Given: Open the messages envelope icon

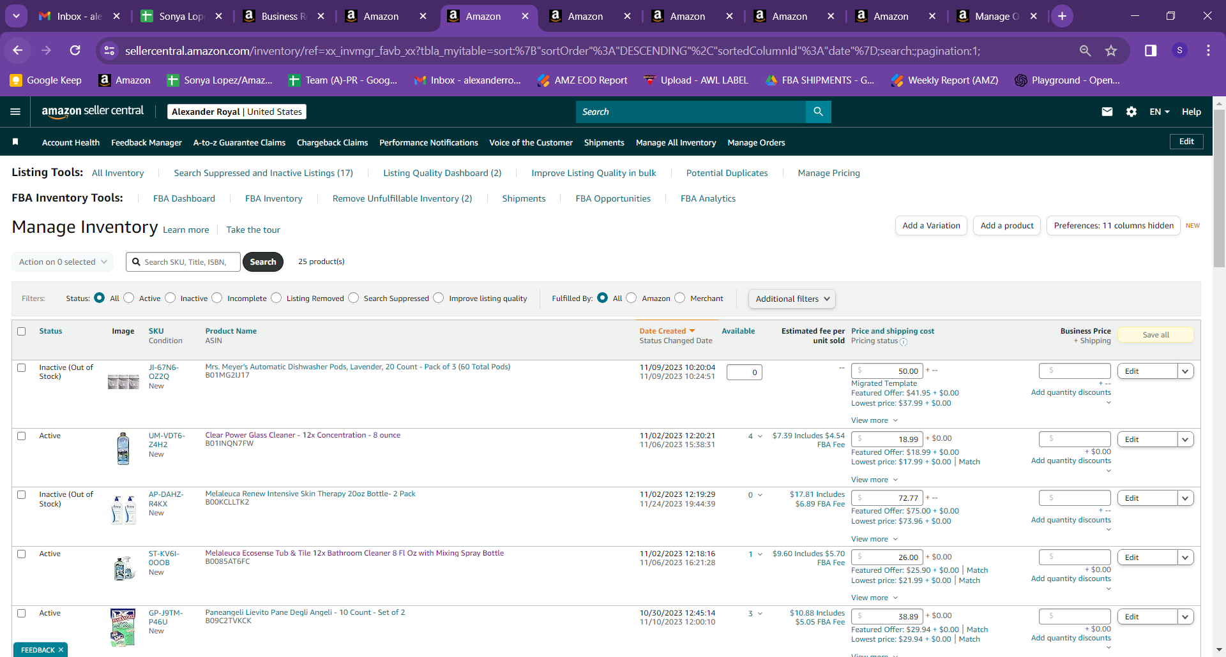Looking at the screenshot, I should tap(1107, 112).
